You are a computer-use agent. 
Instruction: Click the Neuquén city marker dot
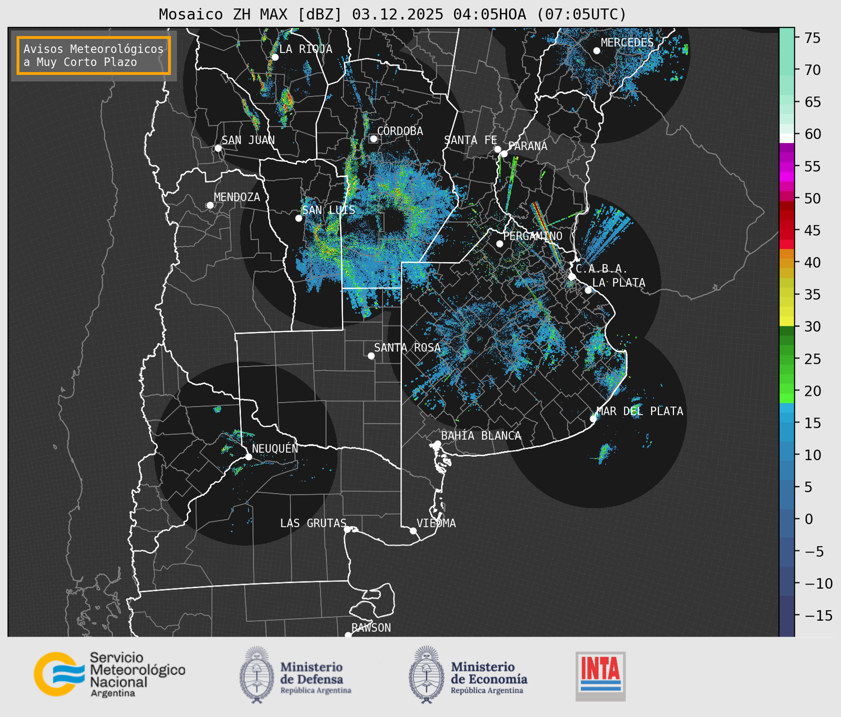click(248, 457)
